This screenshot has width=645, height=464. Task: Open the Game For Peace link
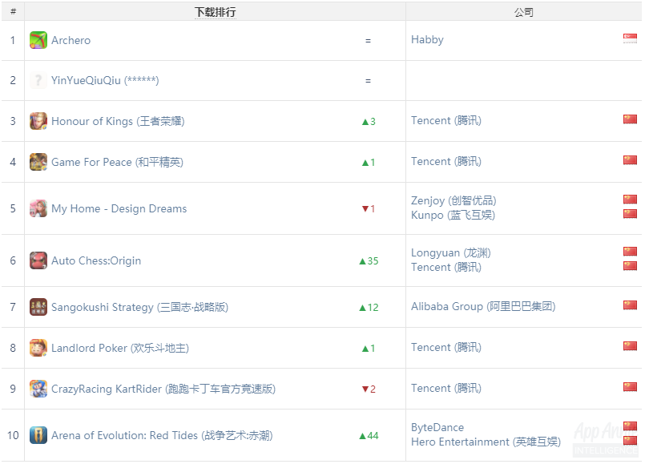(x=117, y=162)
